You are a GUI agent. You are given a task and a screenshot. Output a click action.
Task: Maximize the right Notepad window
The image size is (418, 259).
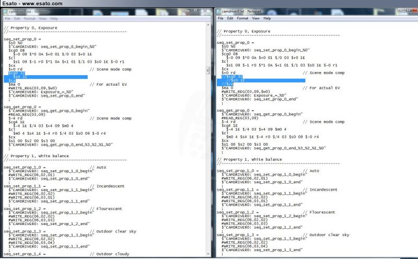point(408,10)
